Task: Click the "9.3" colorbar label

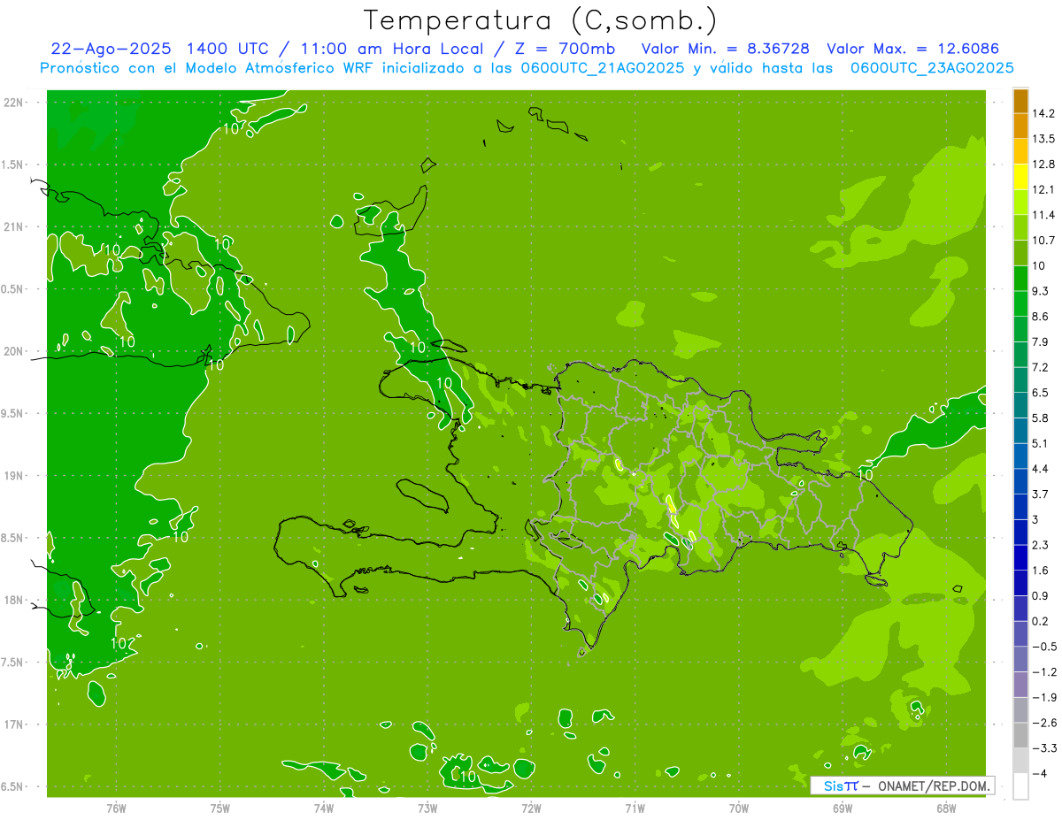Action: [x=1041, y=291]
